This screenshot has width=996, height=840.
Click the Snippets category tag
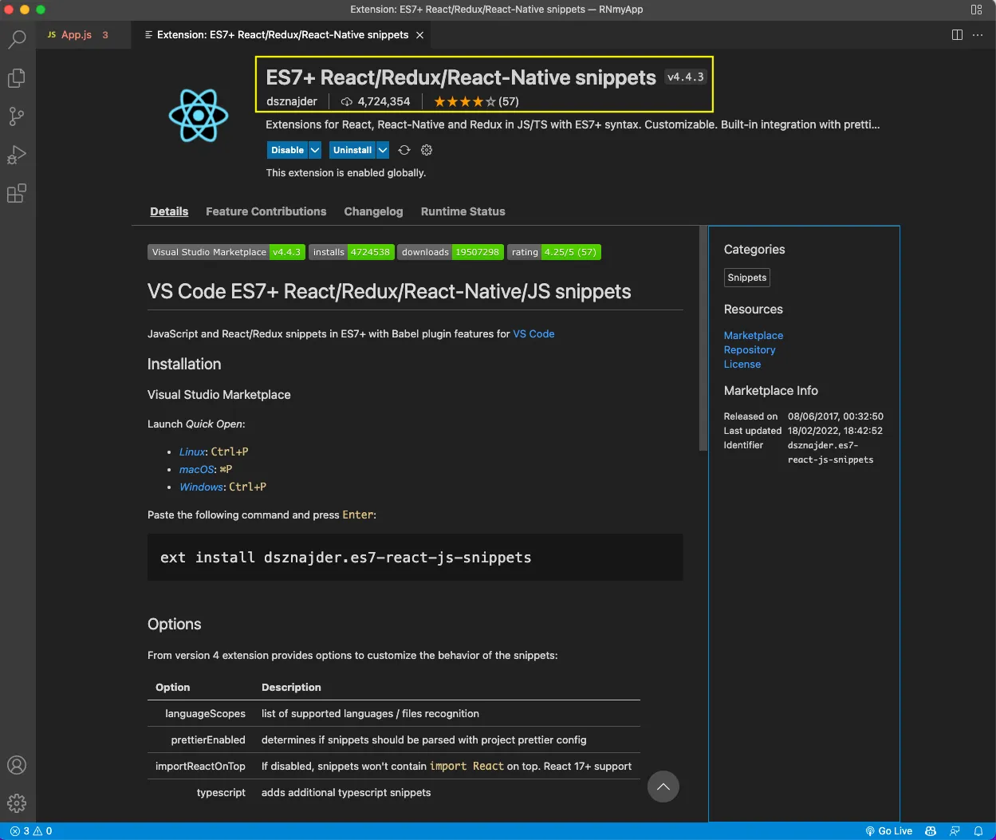[747, 278]
